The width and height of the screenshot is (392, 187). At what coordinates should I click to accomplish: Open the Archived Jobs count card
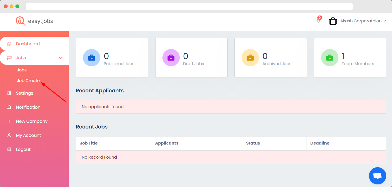(271, 58)
